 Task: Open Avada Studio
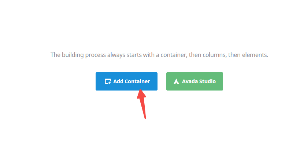(195, 81)
